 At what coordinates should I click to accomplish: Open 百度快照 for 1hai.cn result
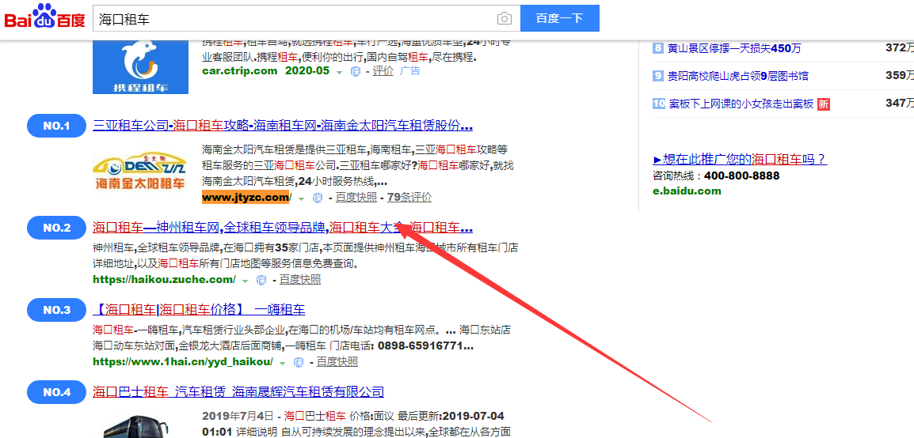coord(337,362)
